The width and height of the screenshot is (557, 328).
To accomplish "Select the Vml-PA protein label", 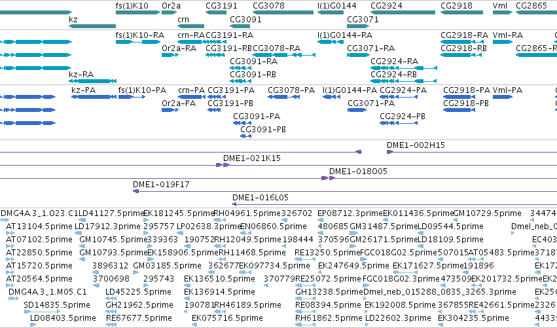I will (x=507, y=90).
